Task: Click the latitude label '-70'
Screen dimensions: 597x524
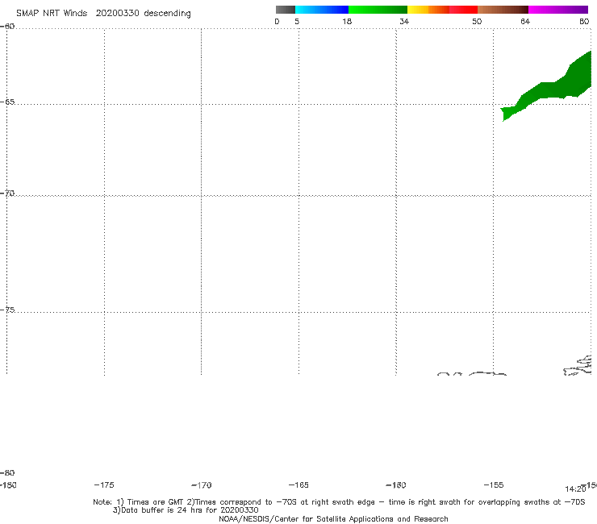Action: click(7, 193)
